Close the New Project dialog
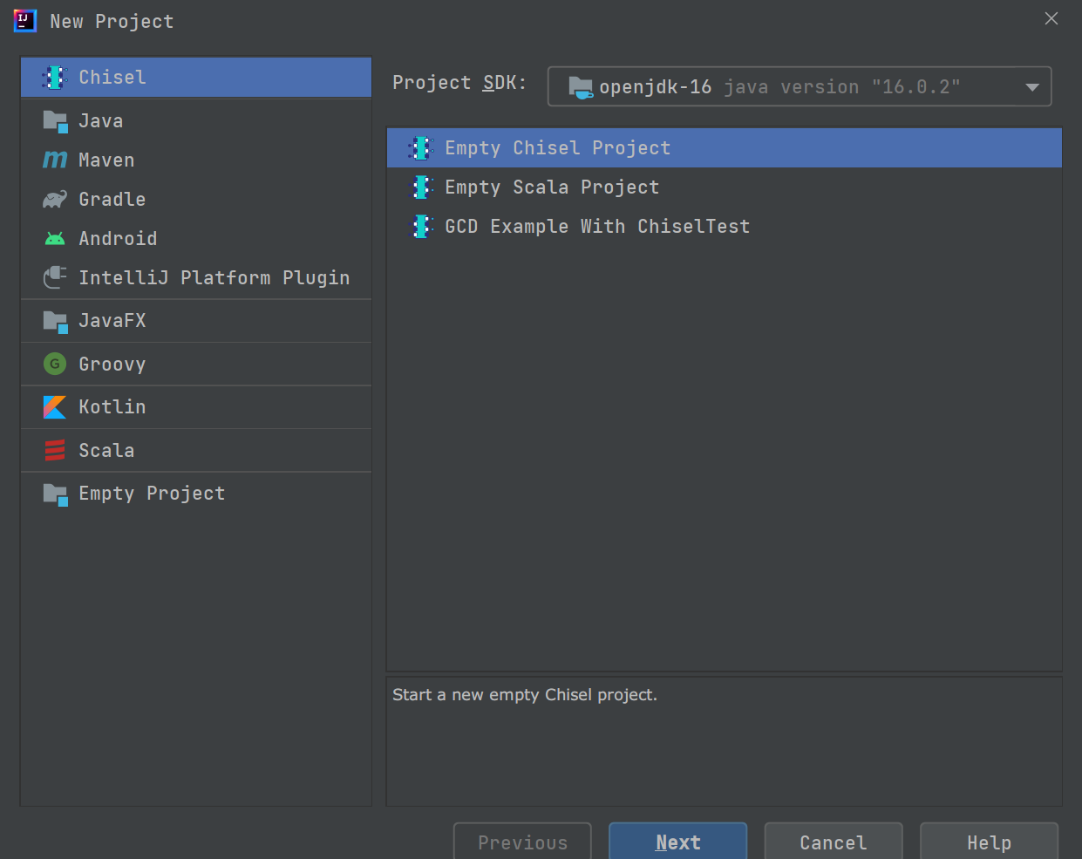 [1051, 18]
